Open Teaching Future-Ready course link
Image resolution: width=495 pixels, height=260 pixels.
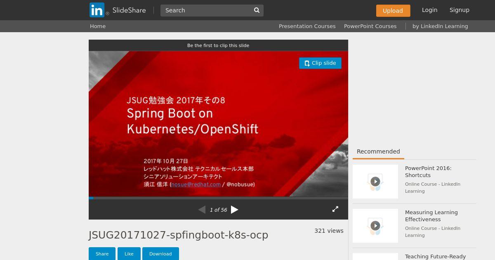point(435,257)
